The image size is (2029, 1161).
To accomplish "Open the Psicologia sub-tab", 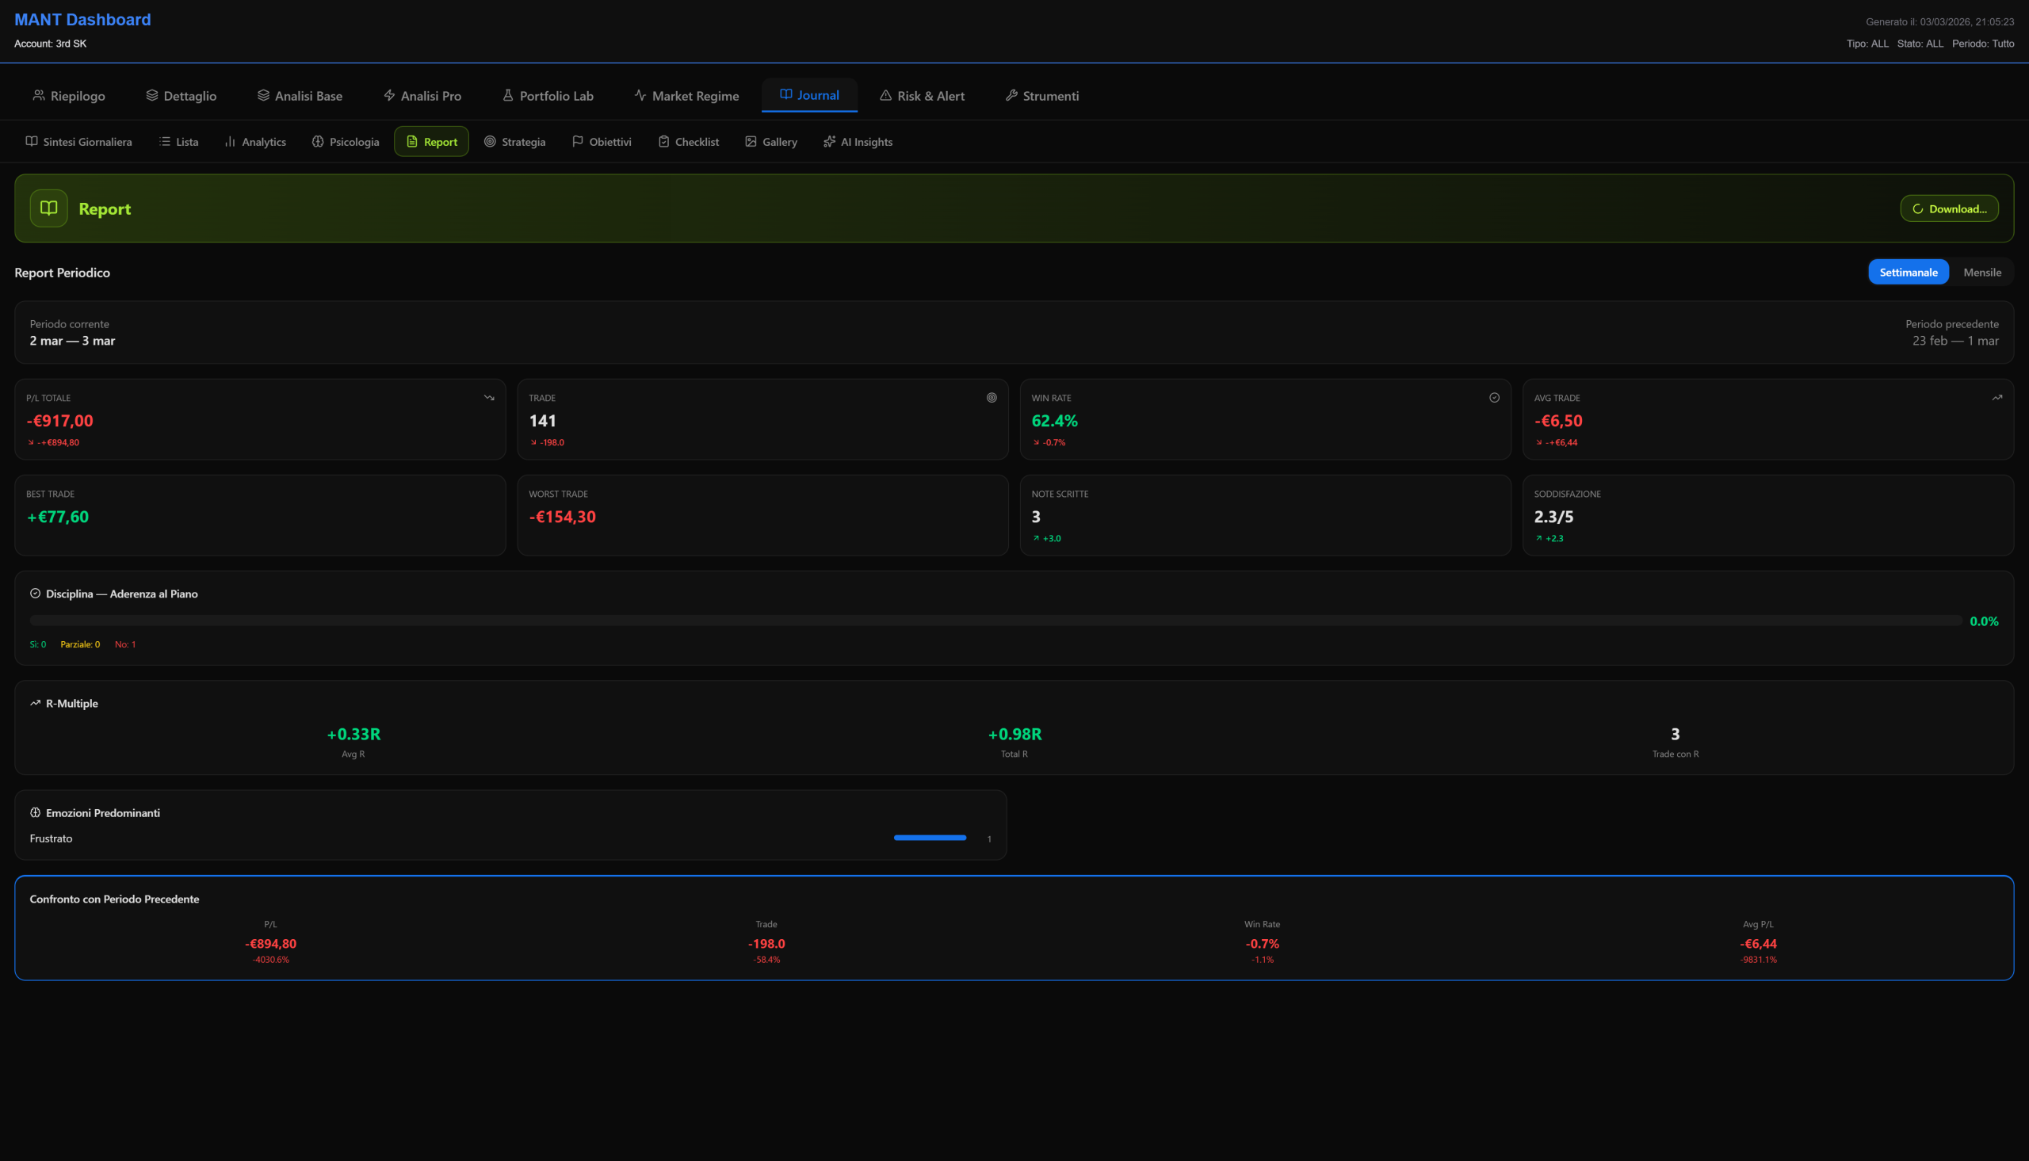I will pyautogui.click(x=346, y=142).
